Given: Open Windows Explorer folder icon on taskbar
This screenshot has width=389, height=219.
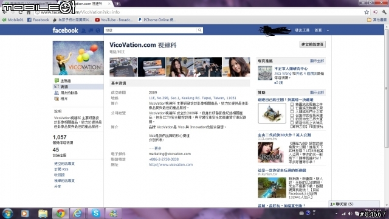Looking at the screenshot, I should pos(43,214).
